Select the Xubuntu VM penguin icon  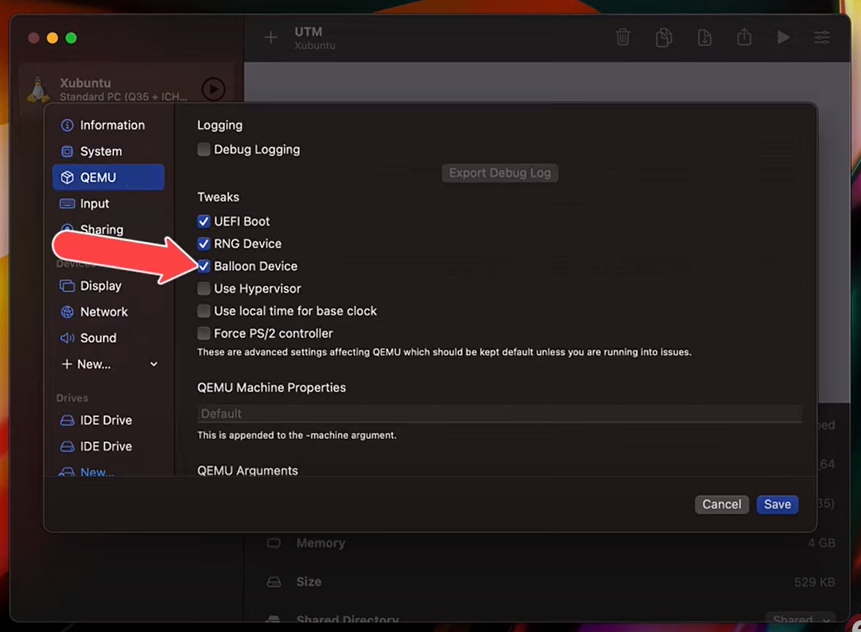[x=38, y=89]
